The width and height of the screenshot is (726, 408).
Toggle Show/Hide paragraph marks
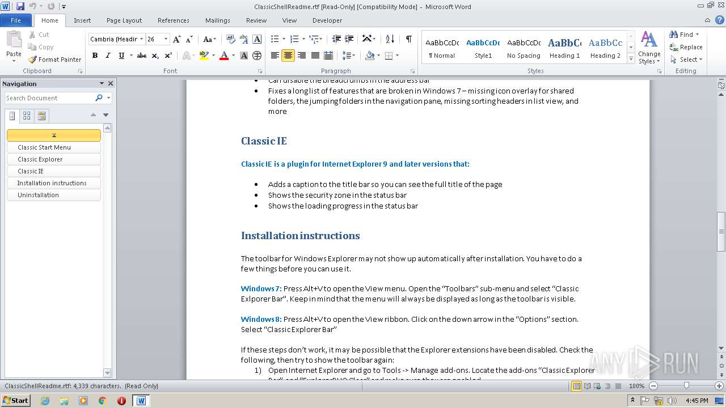[x=408, y=39]
